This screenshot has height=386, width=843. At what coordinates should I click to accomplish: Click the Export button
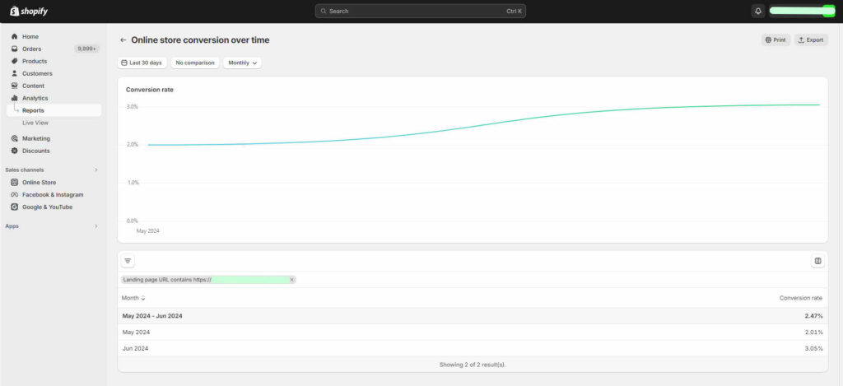tap(811, 40)
